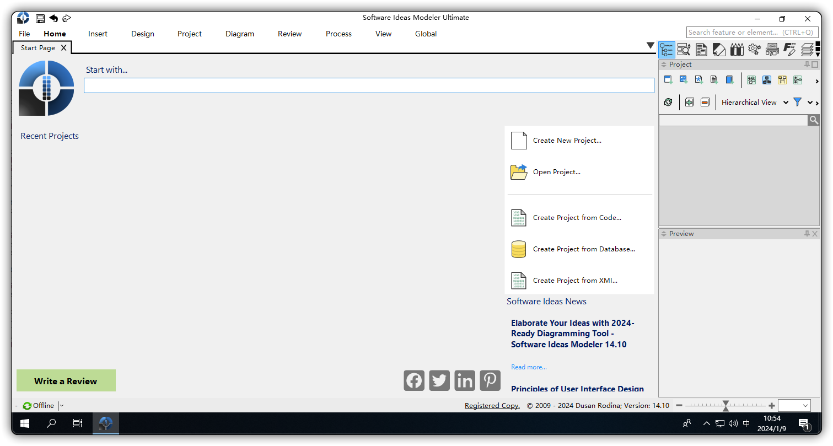Click the green use case diagram icon

pyautogui.click(x=751, y=80)
